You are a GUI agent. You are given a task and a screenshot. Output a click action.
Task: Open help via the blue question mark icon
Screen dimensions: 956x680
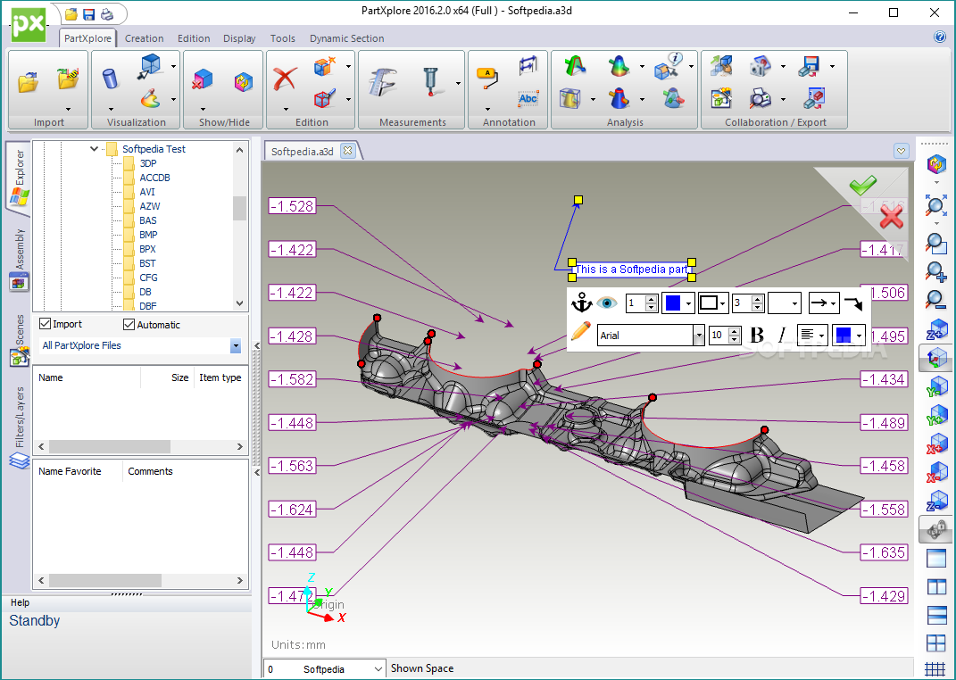940,37
